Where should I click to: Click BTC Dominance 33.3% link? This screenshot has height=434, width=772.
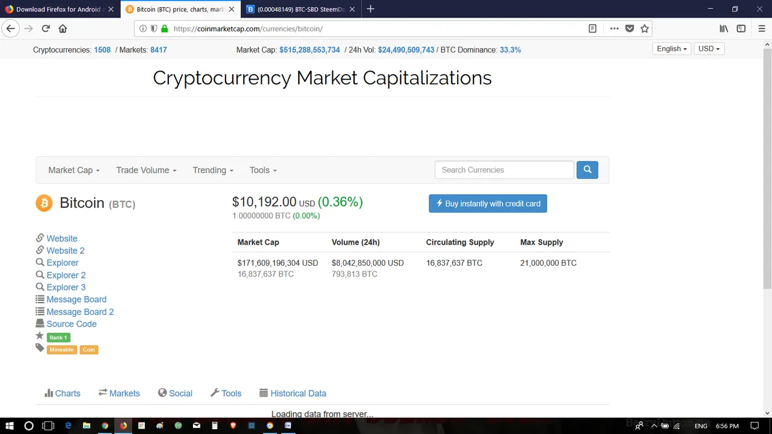[x=510, y=50]
